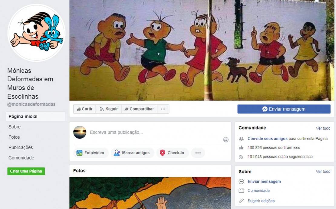Open the more options ellipsis beside Compartilhar
The height and width of the screenshot is (209, 336).
(x=163, y=109)
